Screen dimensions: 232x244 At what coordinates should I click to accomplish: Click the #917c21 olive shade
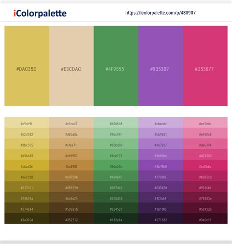click(27, 187)
